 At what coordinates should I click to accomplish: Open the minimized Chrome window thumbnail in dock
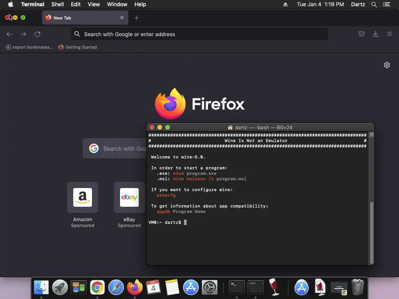(339, 288)
